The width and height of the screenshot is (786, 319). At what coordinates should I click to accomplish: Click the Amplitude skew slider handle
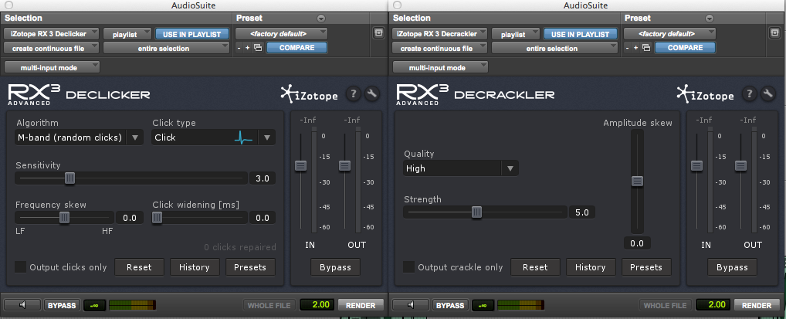(x=637, y=181)
